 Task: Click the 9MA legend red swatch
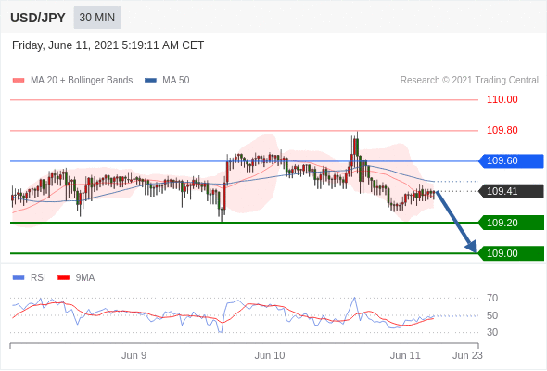tap(63, 278)
